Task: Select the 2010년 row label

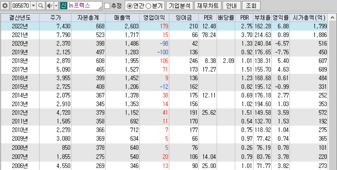Action: coord(20,130)
